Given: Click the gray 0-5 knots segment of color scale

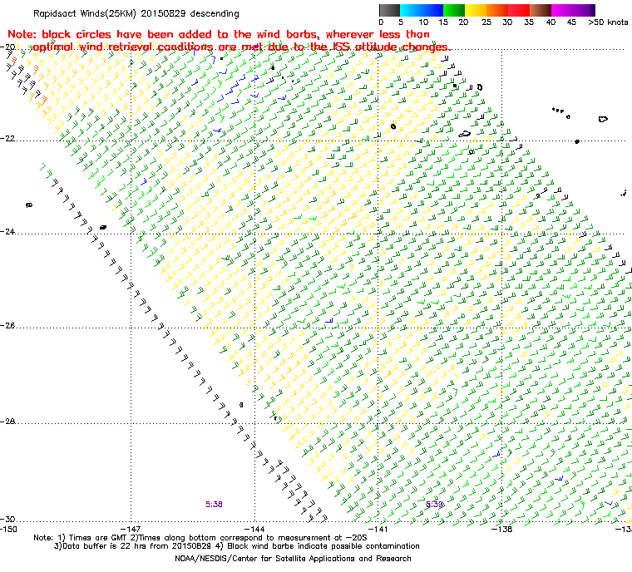Looking at the screenshot, I should pos(390,10).
